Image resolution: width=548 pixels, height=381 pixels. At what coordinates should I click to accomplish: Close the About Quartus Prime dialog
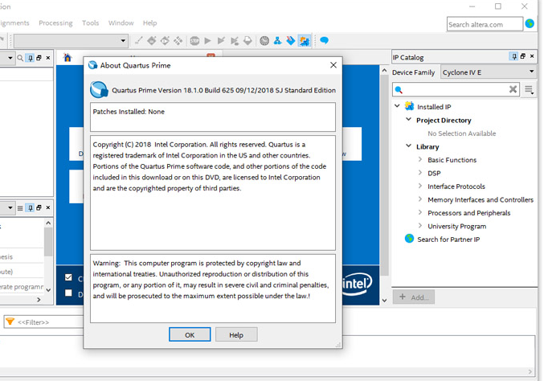click(333, 65)
